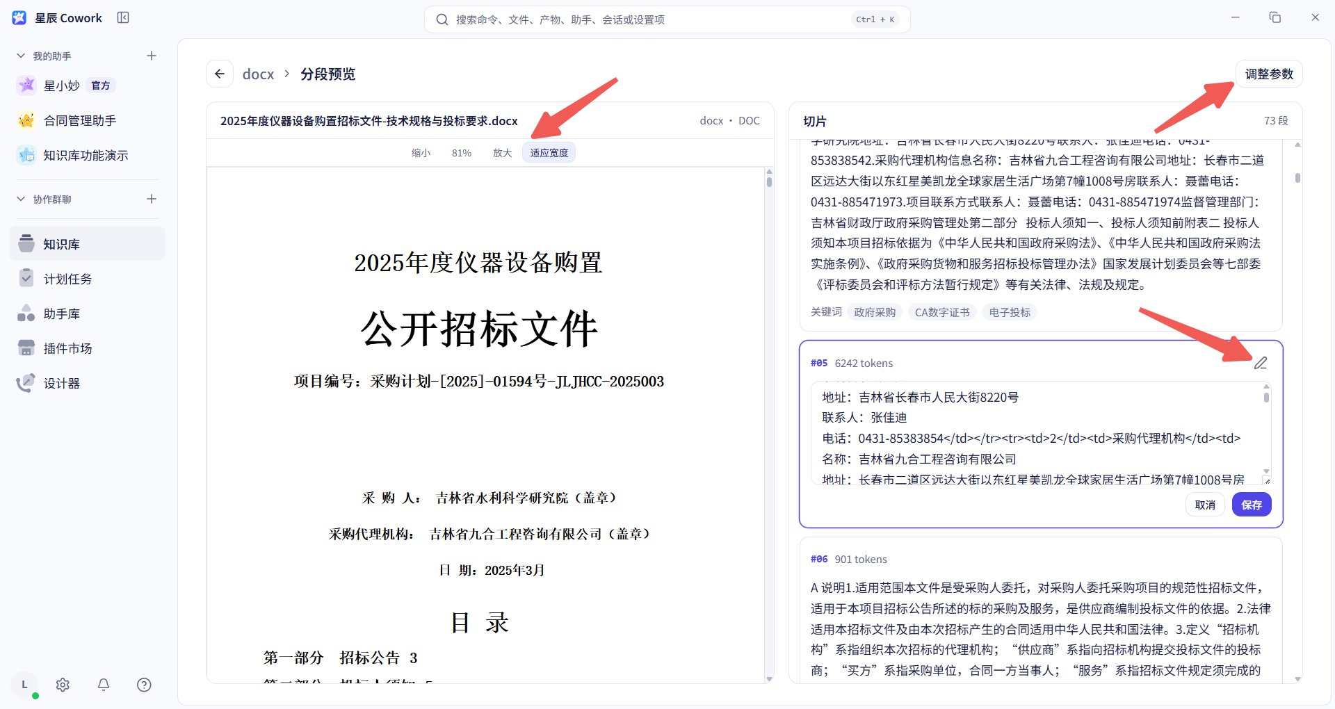
Task: Select 适应宽度 fit-width option
Action: click(x=549, y=153)
